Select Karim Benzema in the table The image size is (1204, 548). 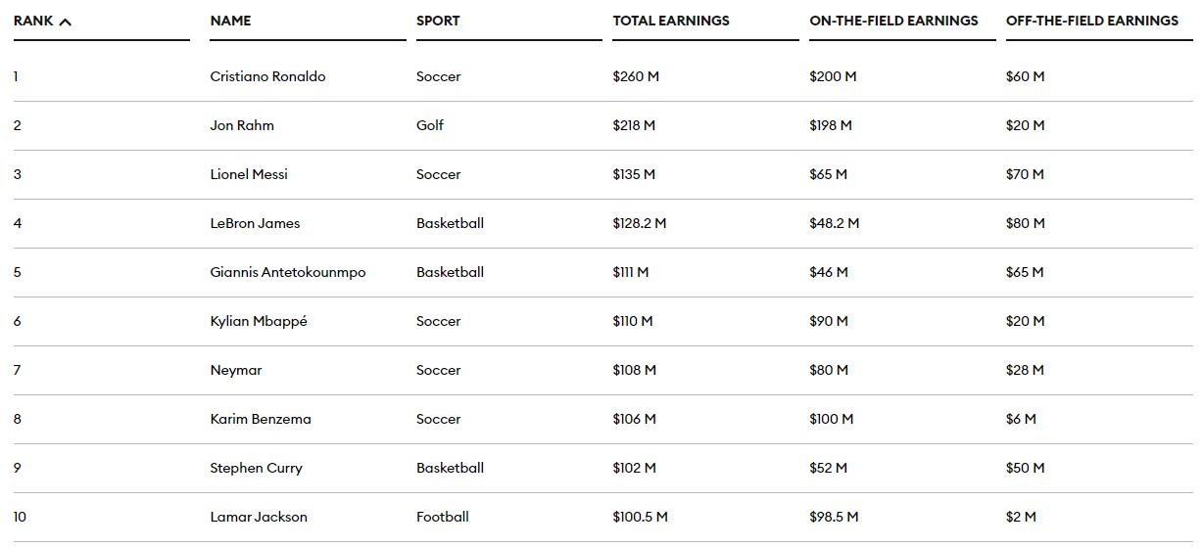point(261,419)
